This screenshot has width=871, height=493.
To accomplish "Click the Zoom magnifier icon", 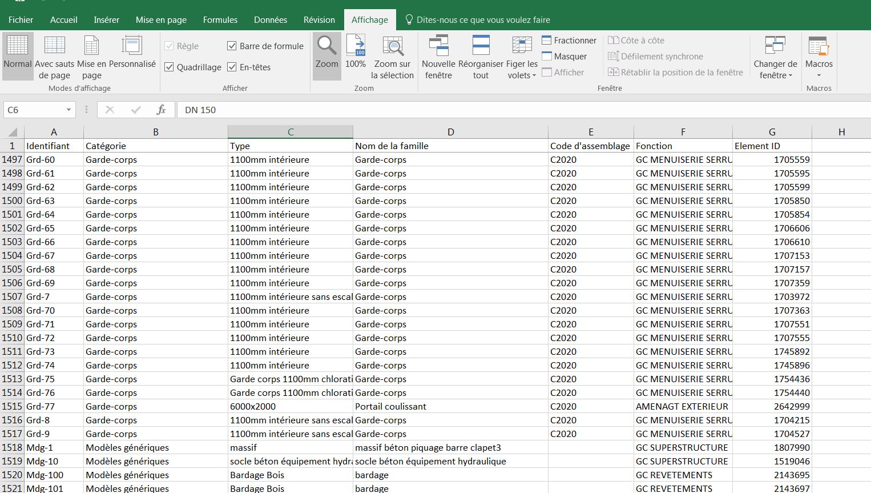I will pyautogui.click(x=327, y=46).
